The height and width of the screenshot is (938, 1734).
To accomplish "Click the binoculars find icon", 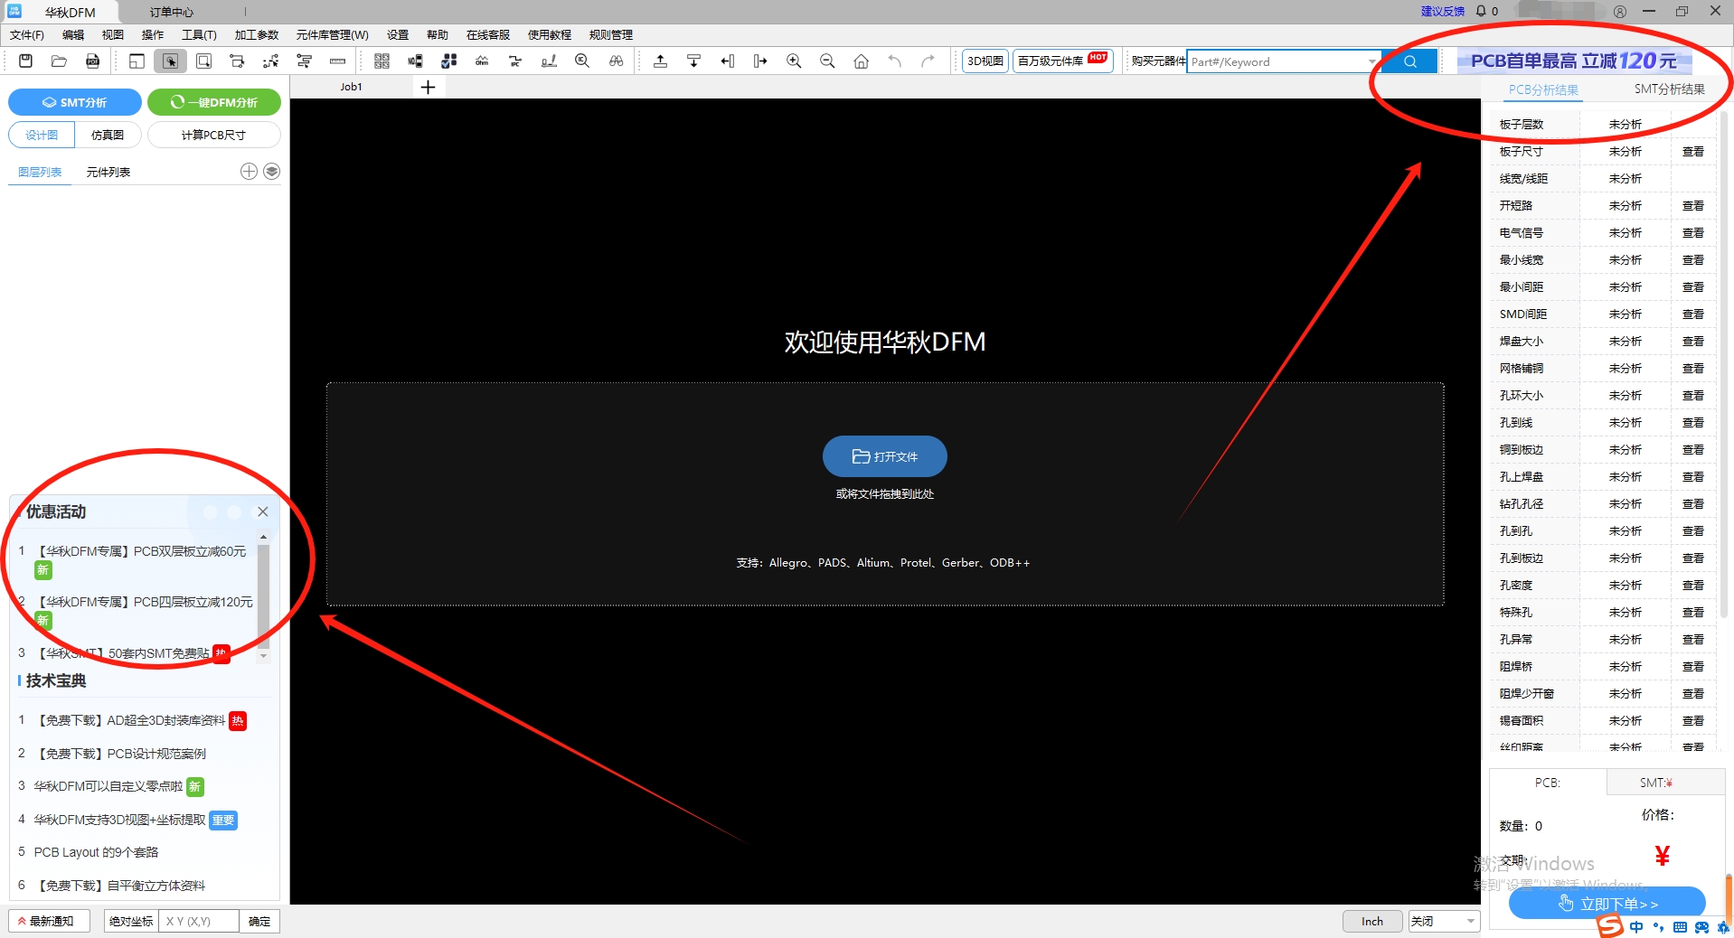I will pyautogui.click(x=616, y=61).
